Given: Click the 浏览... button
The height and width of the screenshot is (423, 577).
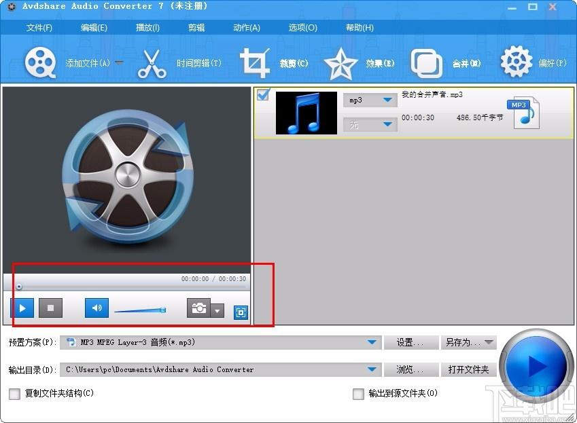Looking at the screenshot, I should coord(411,369).
